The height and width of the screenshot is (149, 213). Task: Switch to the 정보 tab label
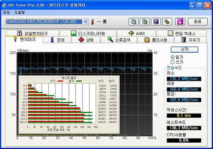(61, 40)
